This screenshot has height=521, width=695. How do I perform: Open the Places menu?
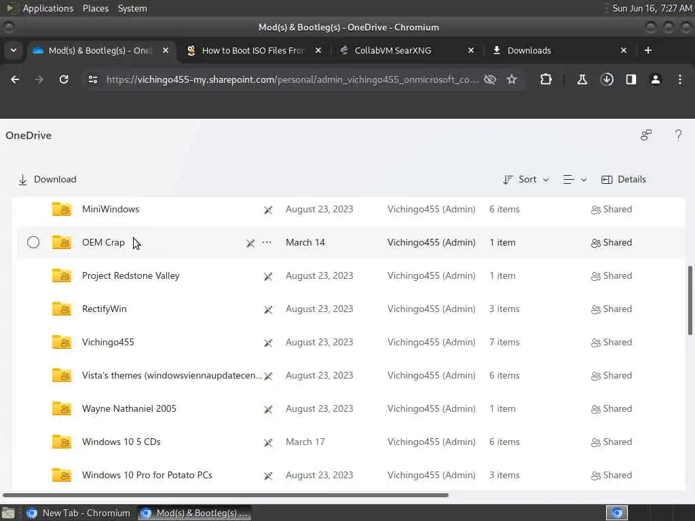coord(95,8)
